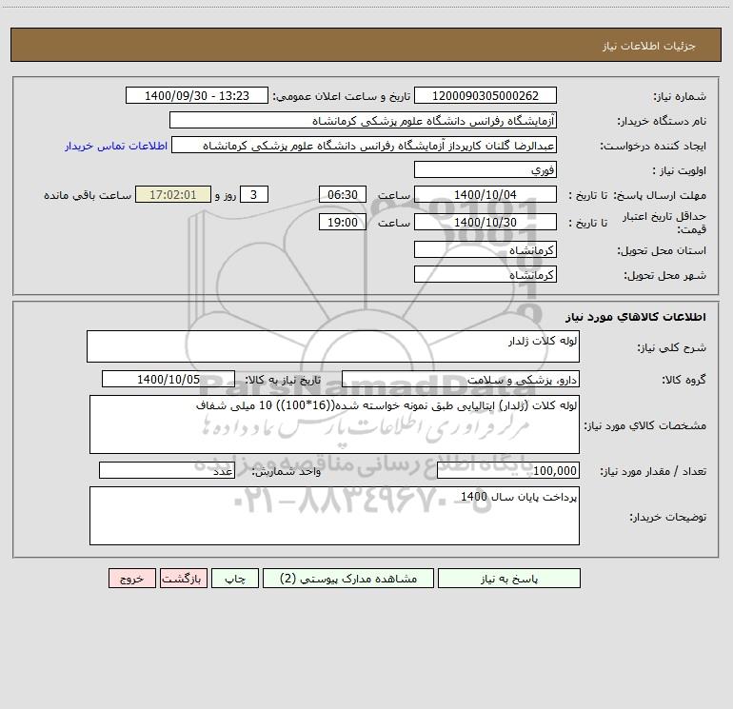
Task: Click the شماره نیاز label
Action: (680, 97)
